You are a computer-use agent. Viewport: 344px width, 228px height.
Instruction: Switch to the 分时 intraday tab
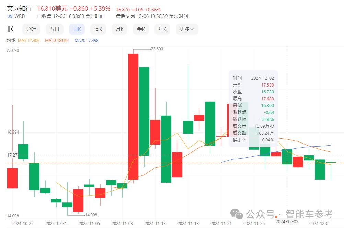[31, 29]
